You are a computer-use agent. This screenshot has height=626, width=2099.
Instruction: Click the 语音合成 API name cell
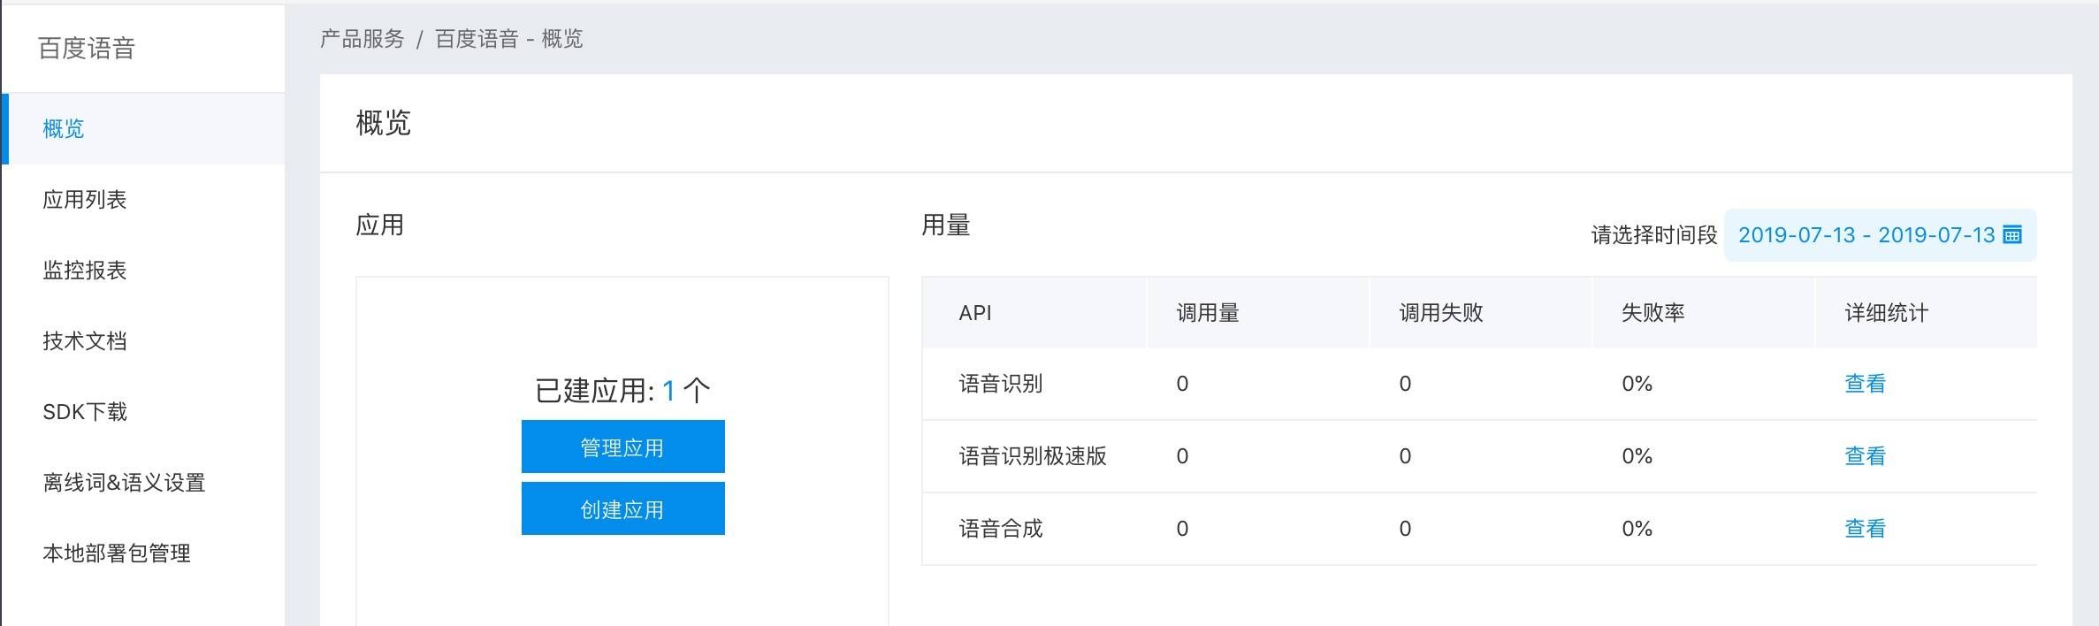point(1001,528)
